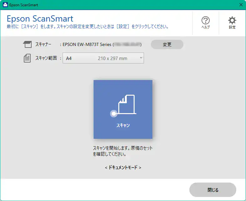Screen dimensions: 246x201
Task: Click the scan range dropdown chevron arrow
Action: point(141,58)
